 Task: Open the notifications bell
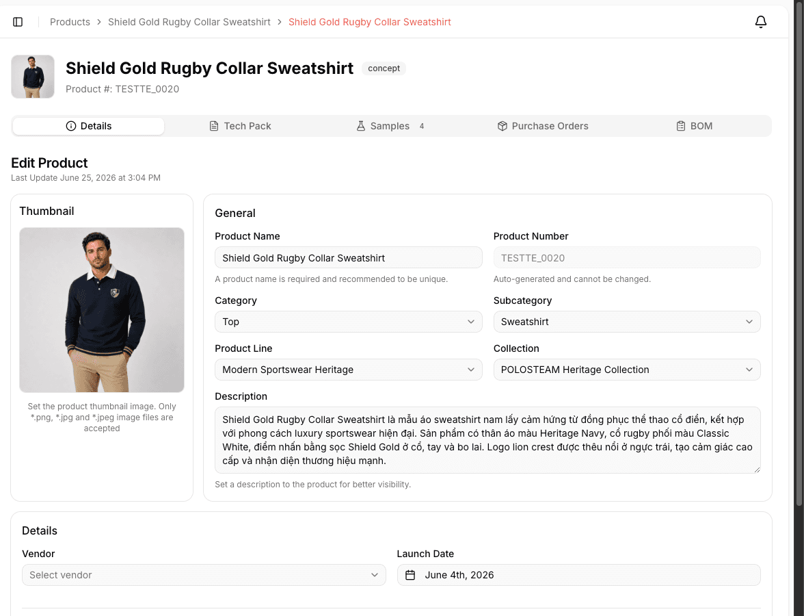(761, 22)
